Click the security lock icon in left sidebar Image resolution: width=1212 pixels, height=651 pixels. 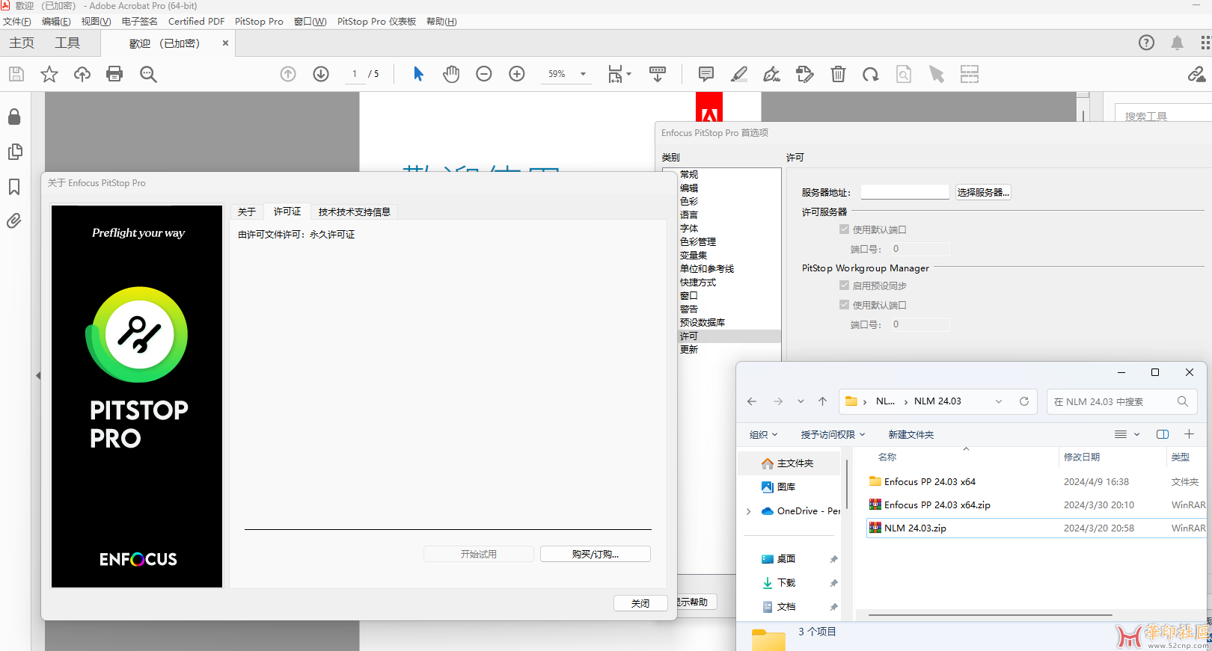[14, 117]
